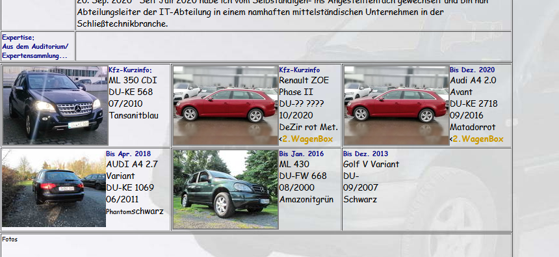Click the Kfz-Kurzinfo heading beside ML 350 CDI
Viewport: 559px width, 257px height.
[x=130, y=70]
